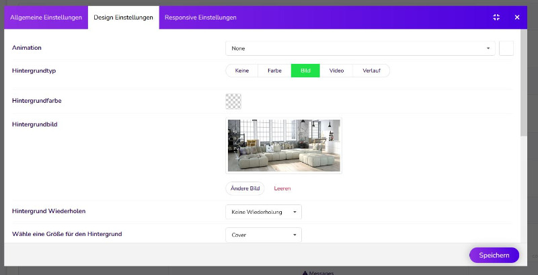Open the Animation dropdown set to None

pos(360,48)
